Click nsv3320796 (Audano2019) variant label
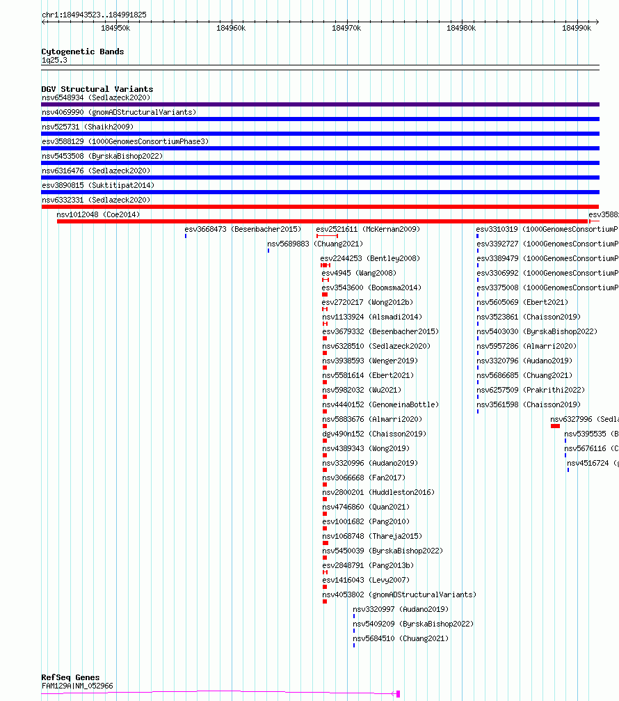 coord(524,361)
